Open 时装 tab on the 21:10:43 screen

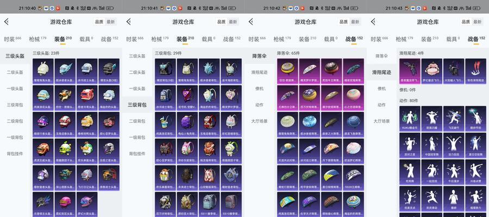tap(379, 39)
